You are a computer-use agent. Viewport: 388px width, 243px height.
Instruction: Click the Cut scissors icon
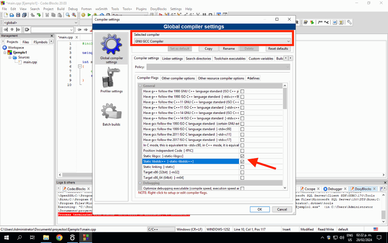tap(47, 15)
